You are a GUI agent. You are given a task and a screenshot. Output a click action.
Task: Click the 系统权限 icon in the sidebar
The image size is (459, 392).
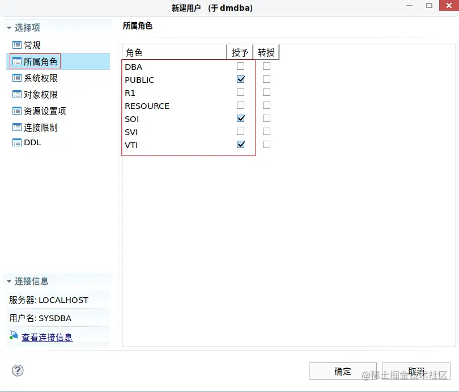tap(19, 78)
